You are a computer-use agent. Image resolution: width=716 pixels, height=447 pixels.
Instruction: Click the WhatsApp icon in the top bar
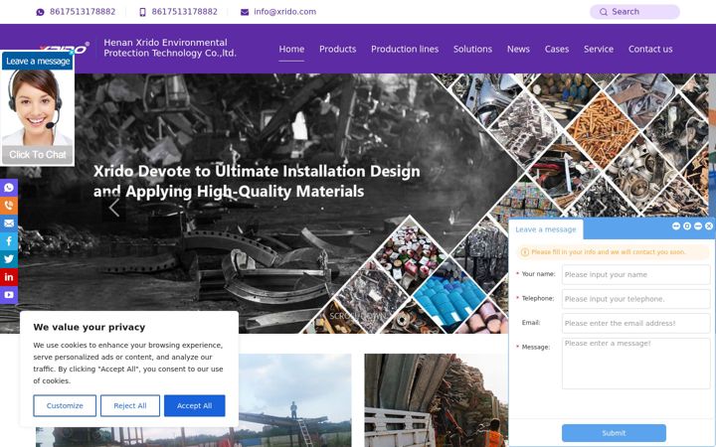click(40, 12)
